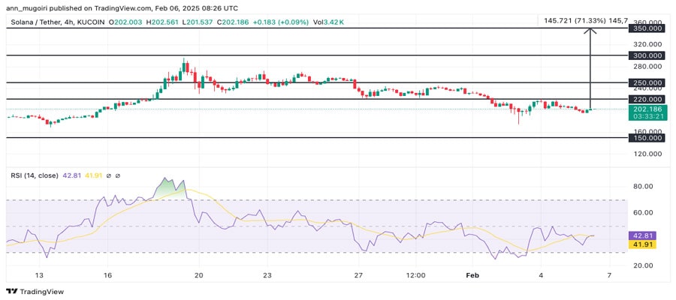The image size is (676, 300).
Task: Click the 12:00 label on time axis
Action: (x=415, y=275)
